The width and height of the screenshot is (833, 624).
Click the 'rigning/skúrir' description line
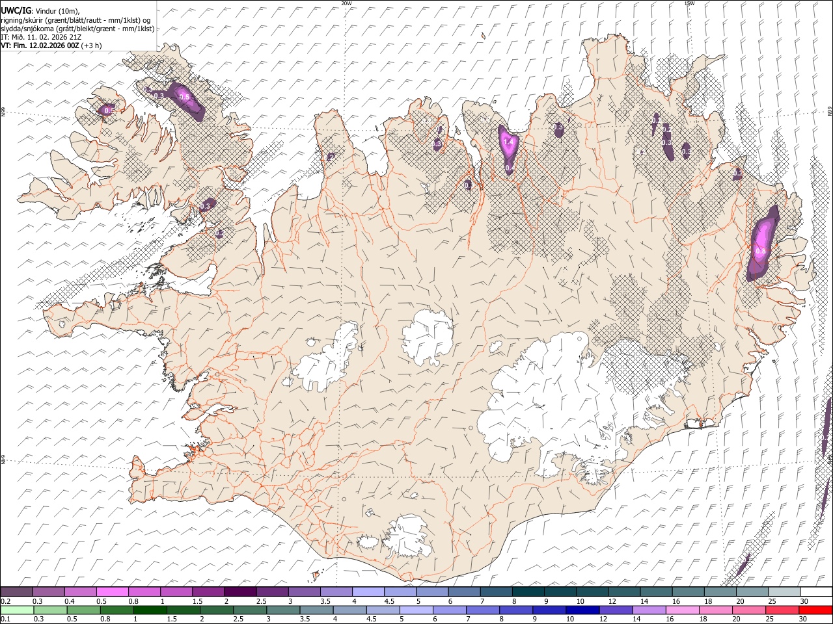point(75,19)
